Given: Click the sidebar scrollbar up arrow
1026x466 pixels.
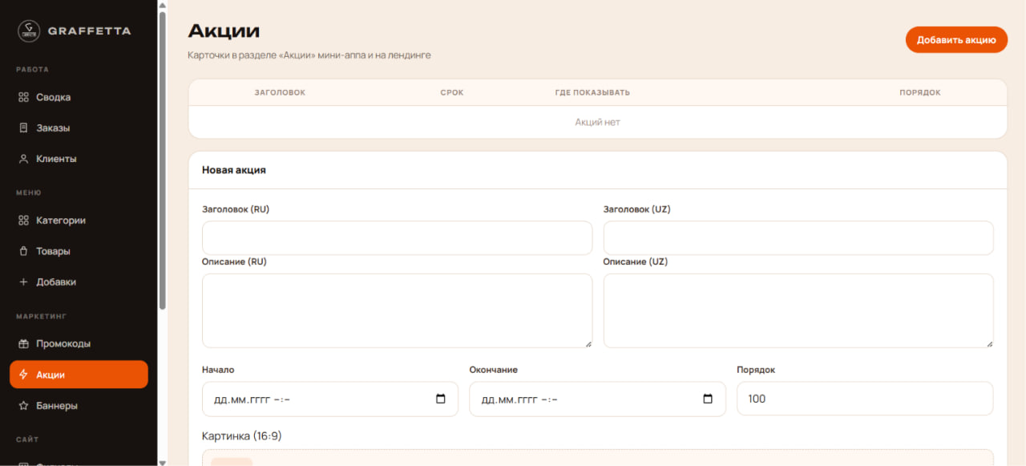Looking at the screenshot, I should tap(163, 5).
